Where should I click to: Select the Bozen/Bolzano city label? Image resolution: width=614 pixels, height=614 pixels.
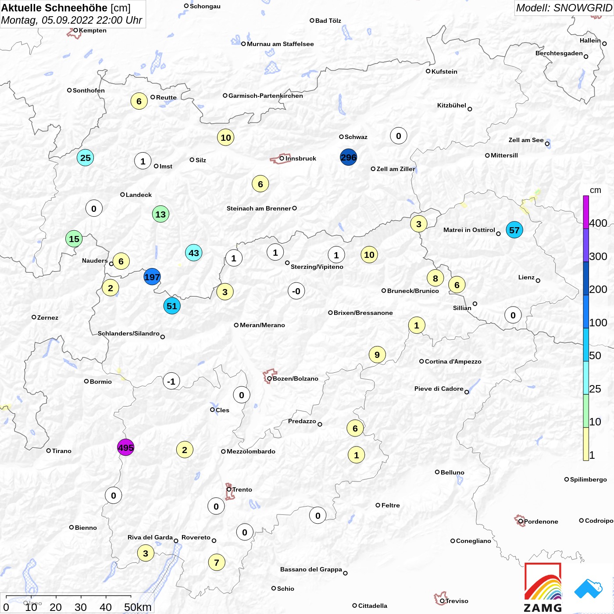[x=296, y=378]
